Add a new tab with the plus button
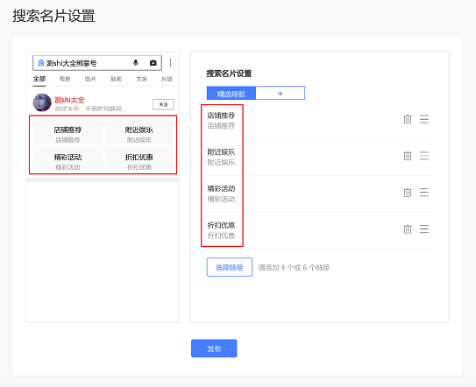The height and width of the screenshot is (387, 476). (281, 93)
